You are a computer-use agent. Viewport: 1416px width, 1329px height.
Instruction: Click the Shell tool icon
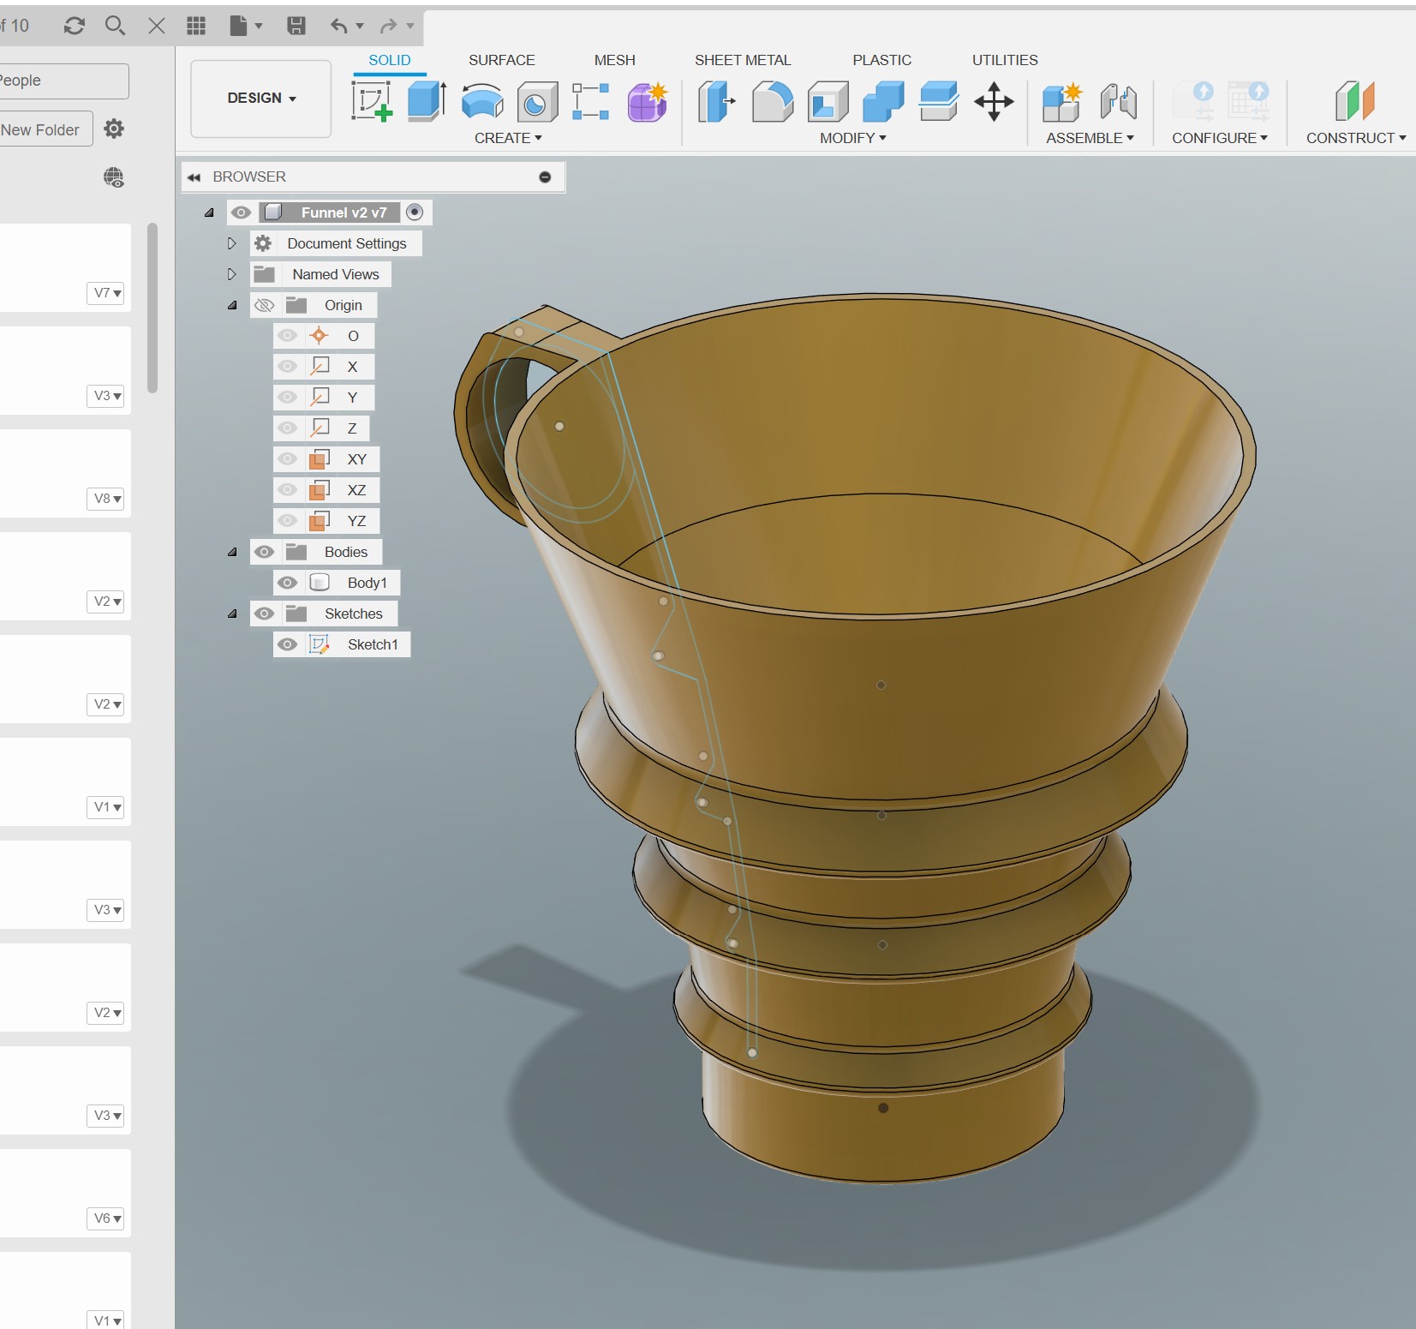pyautogui.click(x=827, y=102)
